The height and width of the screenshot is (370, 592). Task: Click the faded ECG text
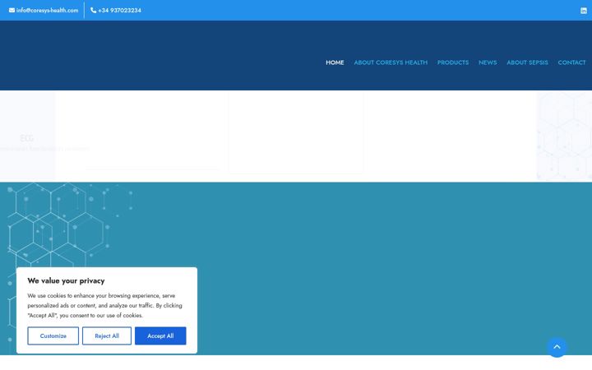pos(27,138)
